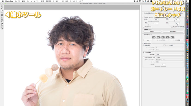This screenshot has width=191, height=106.
Task: Click the 不透明度 slider at panel bottom
Action: tap(160, 66)
